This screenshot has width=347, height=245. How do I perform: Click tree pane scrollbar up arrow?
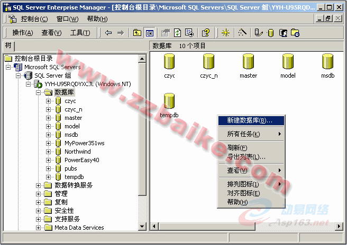coord(142,59)
